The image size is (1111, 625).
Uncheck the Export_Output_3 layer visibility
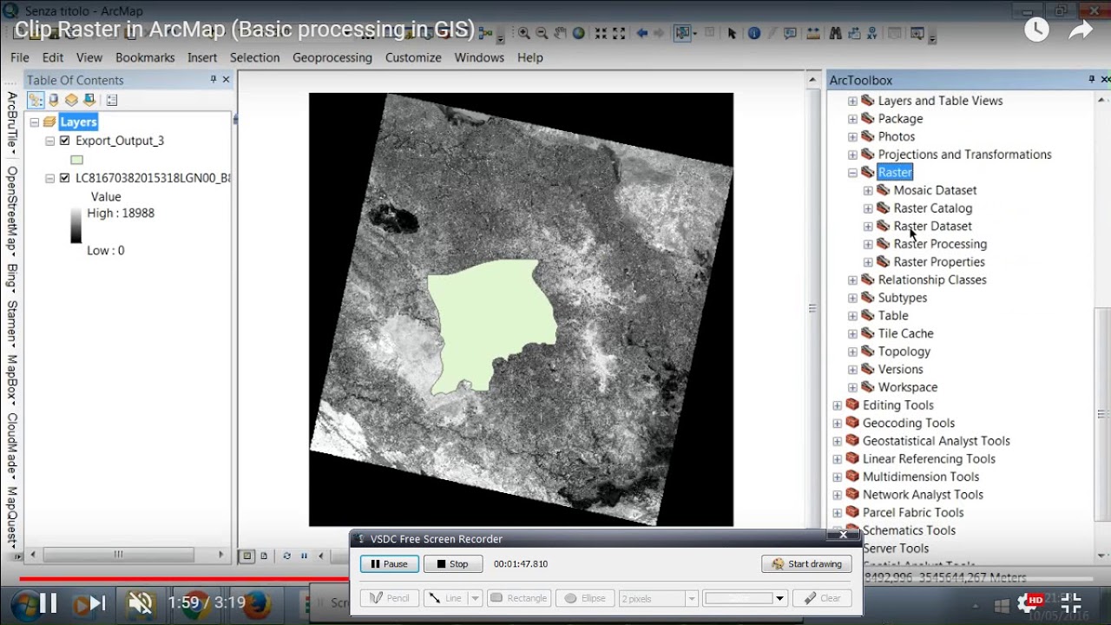[64, 141]
